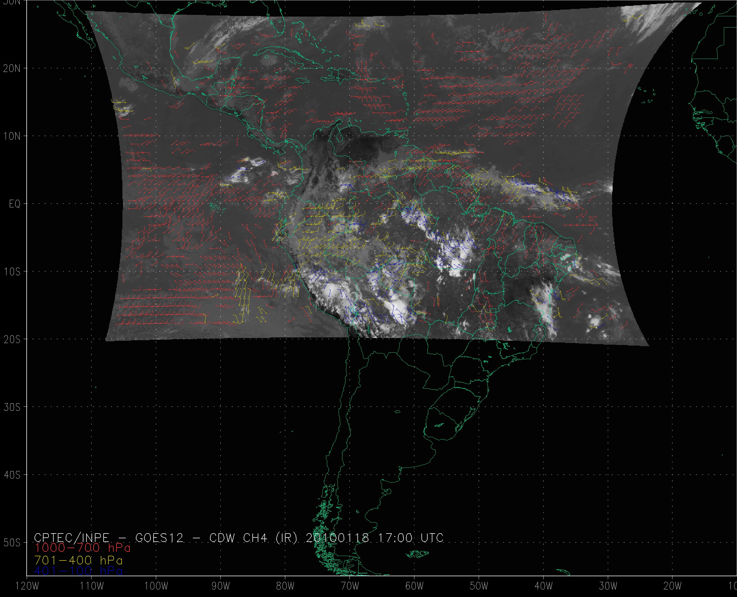Click the 120W longitude axis label
Screen dimensions: 737x597
point(28,586)
